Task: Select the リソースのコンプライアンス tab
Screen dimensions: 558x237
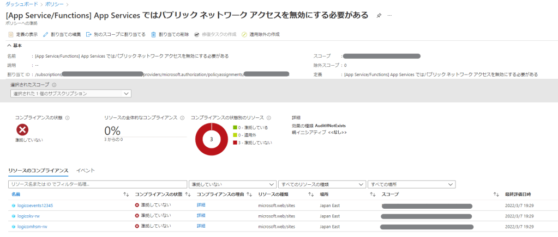Action: coord(38,171)
